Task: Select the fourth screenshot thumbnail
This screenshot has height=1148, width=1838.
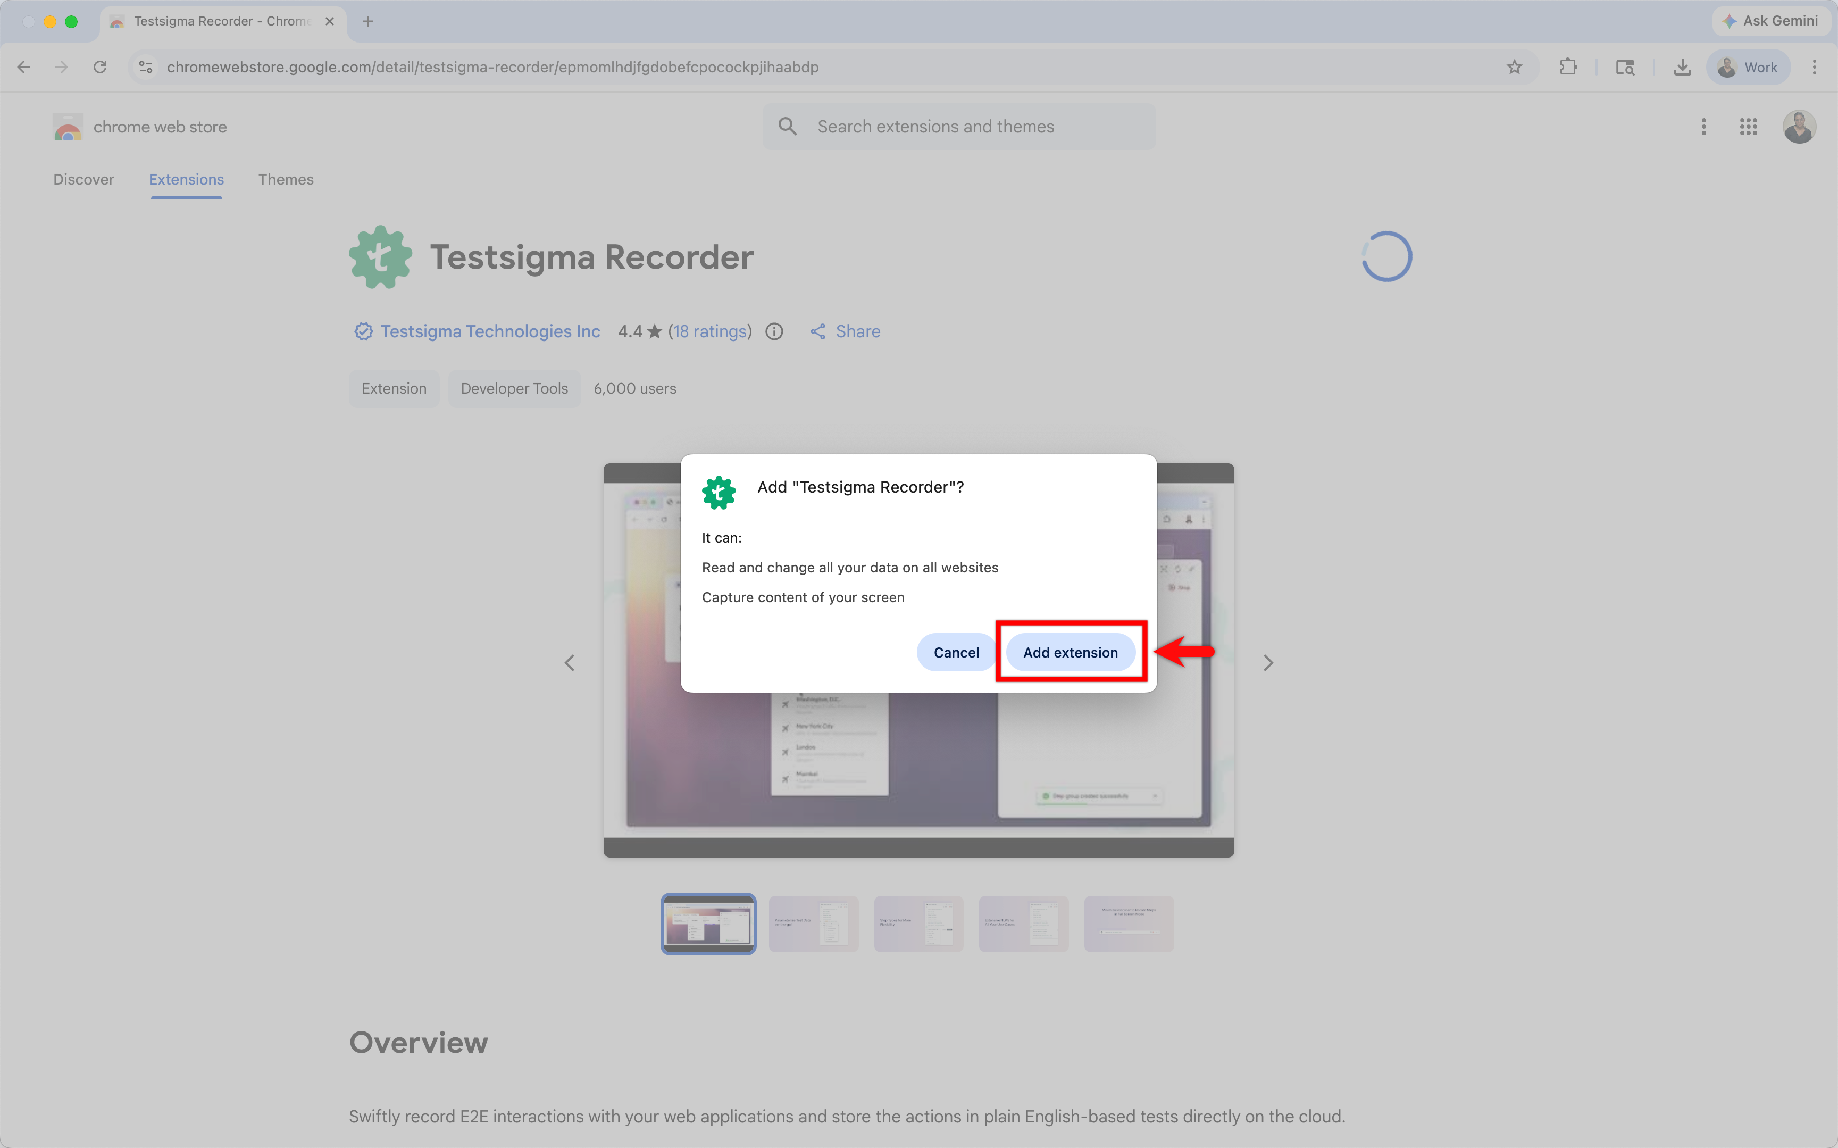Action: [1024, 924]
